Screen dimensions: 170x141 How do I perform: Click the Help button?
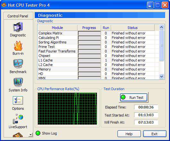129,134
